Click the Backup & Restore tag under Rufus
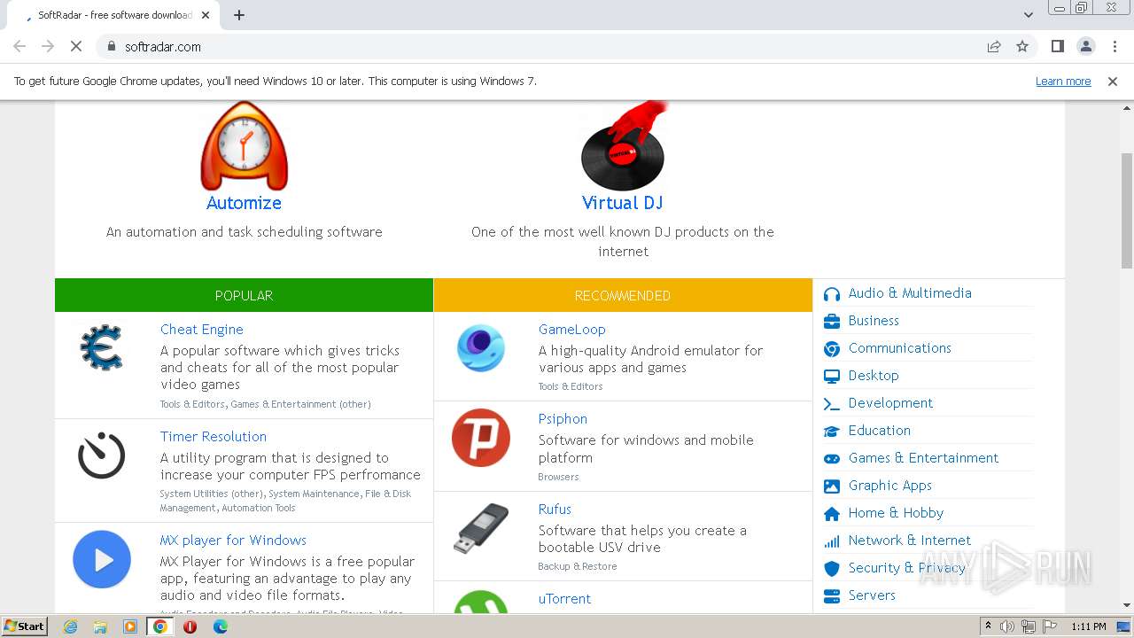 578,566
